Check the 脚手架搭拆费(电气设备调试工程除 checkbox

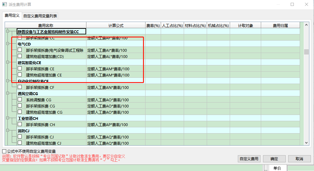pyautogui.click(x=20, y=50)
